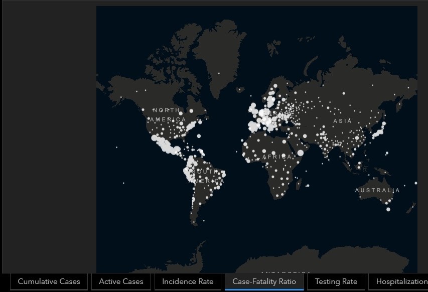Select the Bermuda dot off the US east coast
The width and height of the screenshot is (428, 292).
coord(199,136)
